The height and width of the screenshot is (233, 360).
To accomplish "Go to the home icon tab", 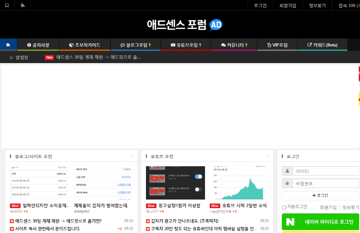I will pos(8,45).
